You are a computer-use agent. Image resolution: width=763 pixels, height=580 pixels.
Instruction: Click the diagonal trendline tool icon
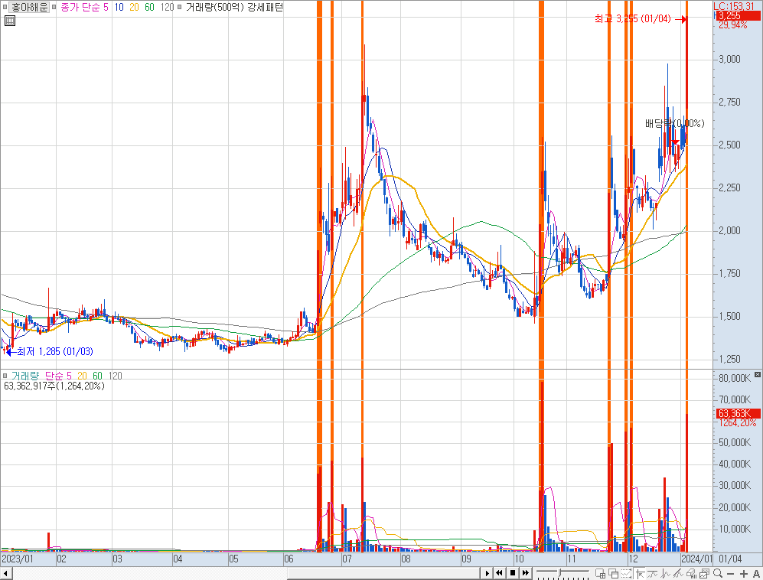(x=678, y=573)
